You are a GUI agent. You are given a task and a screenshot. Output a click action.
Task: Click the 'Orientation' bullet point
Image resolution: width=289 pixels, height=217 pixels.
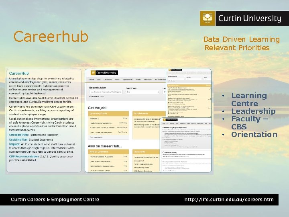click(x=254, y=135)
